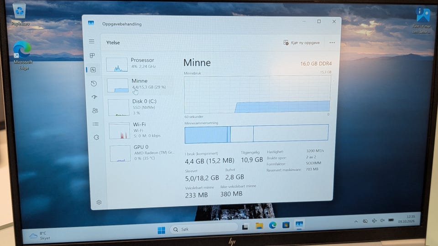This screenshot has width=438, height=246.
Task: Maximize the Oppgavebehandling window
Action: point(319,21)
